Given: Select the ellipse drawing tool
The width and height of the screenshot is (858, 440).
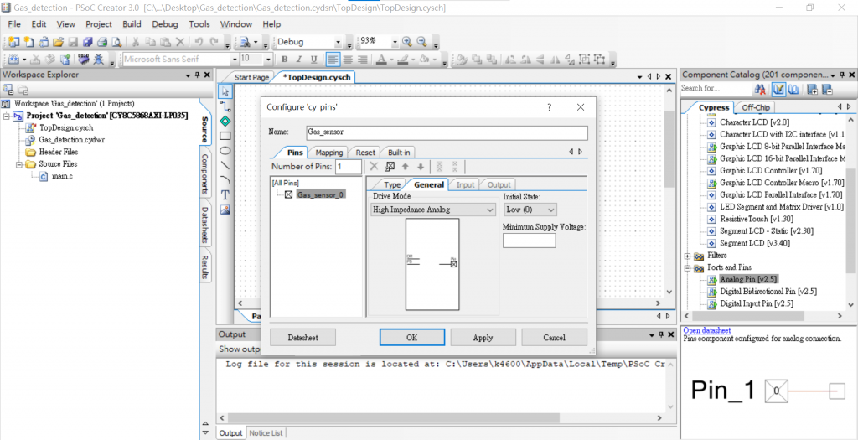Looking at the screenshot, I should pyautogui.click(x=225, y=151).
